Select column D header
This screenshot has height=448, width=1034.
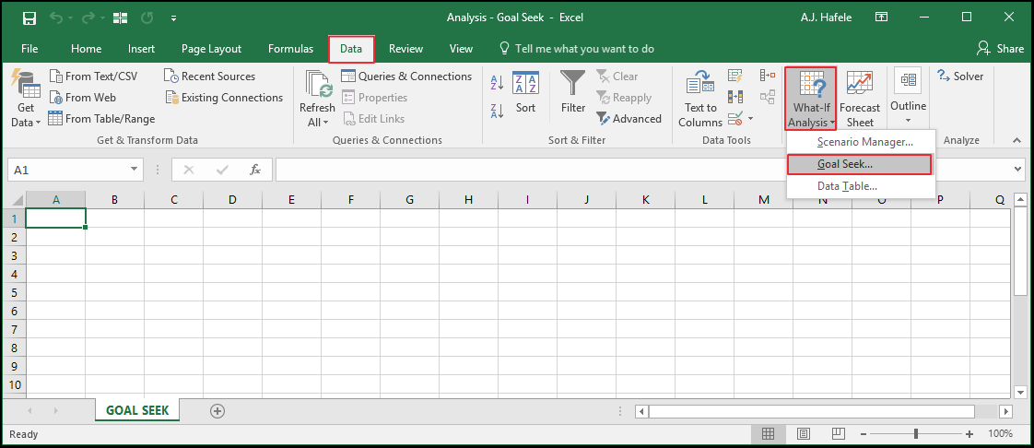click(x=233, y=199)
